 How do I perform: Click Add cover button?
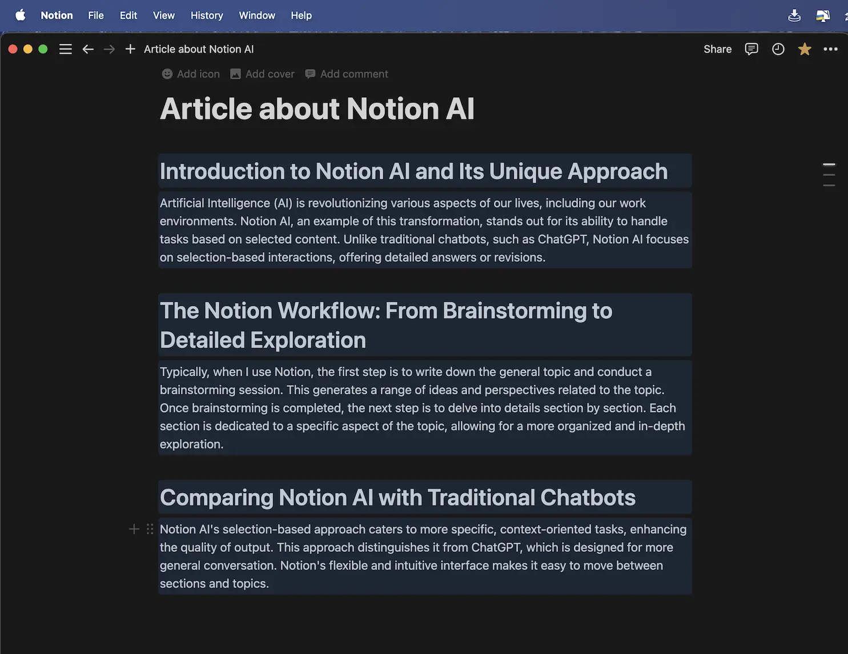point(262,74)
